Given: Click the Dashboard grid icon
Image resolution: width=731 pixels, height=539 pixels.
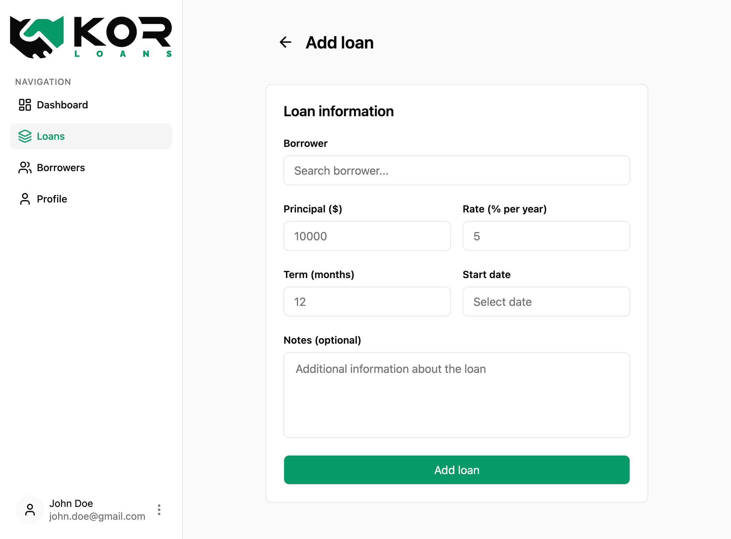Looking at the screenshot, I should click(x=25, y=105).
